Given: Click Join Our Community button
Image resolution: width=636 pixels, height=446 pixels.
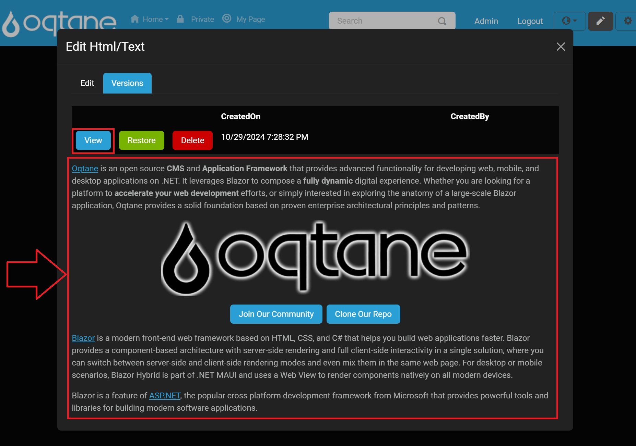Looking at the screenshot, I should pos(276,314).
